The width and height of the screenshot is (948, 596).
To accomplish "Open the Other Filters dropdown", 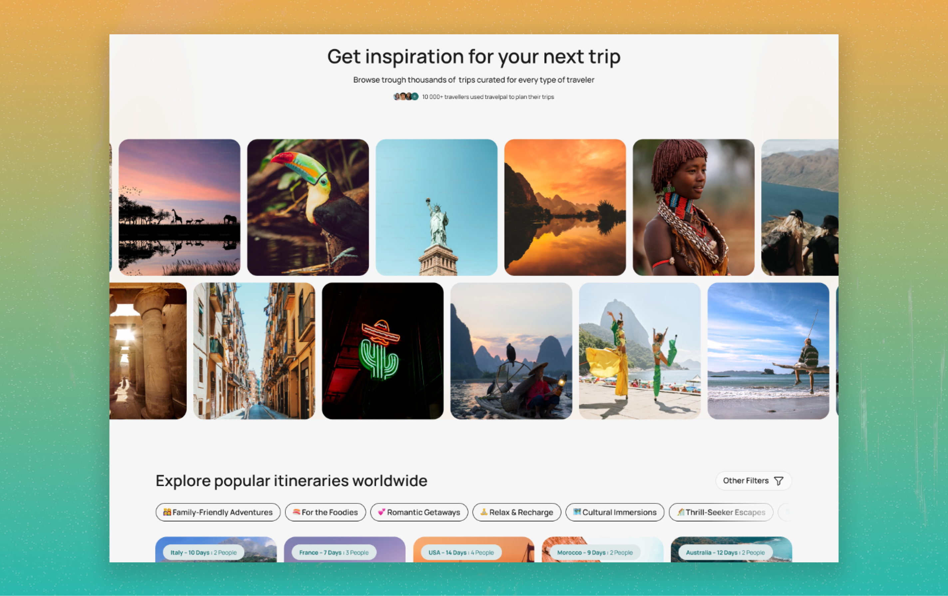I will 753,481.
